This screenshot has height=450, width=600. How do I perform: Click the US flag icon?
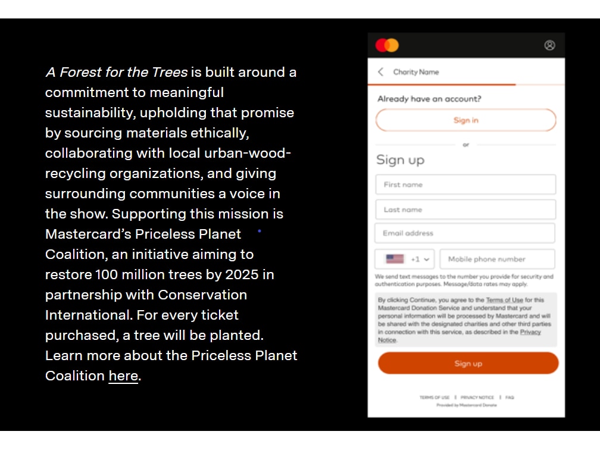[395, 259]
